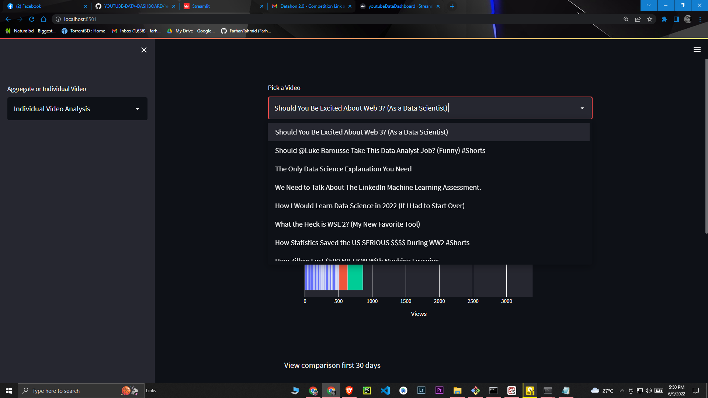Viewport: 708px width, 398px height.
Task: Reload the page using the refresh icon
Action: click(x=31, y=19)
